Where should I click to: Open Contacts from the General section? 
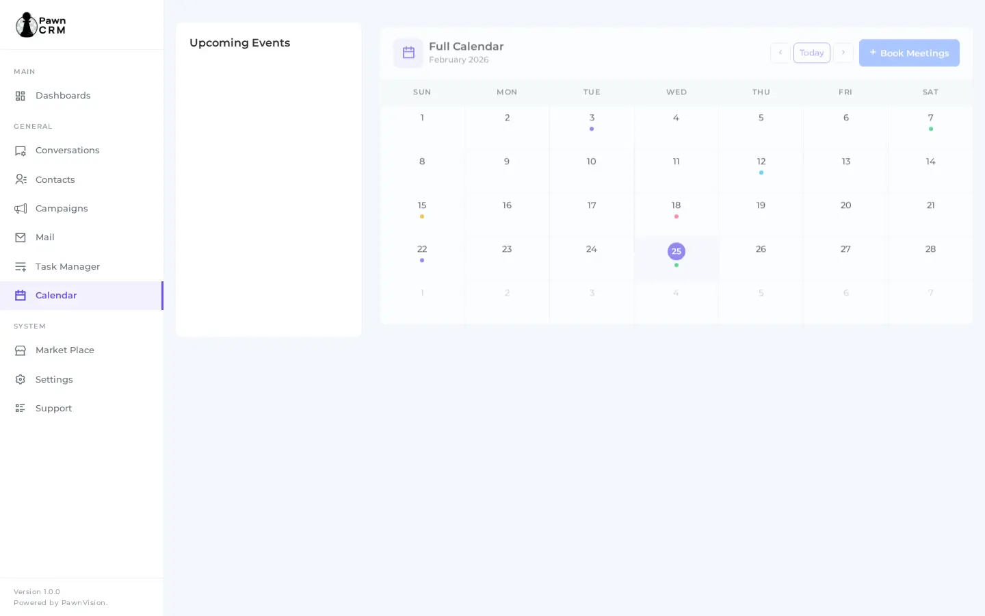pyautogui.click(x=21, y=179)
